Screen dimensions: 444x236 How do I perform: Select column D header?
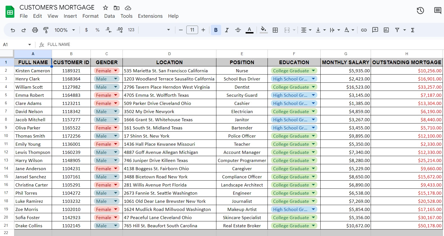pyautogui.click(x=169, y=54)
